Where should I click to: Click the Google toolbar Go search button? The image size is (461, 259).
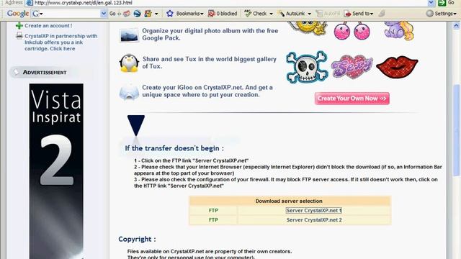(112, 14)
